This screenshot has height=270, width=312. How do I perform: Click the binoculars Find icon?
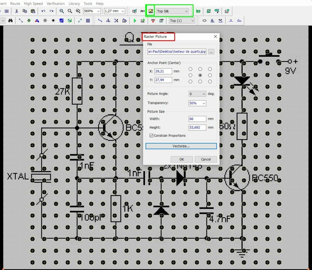coord(10,21)
